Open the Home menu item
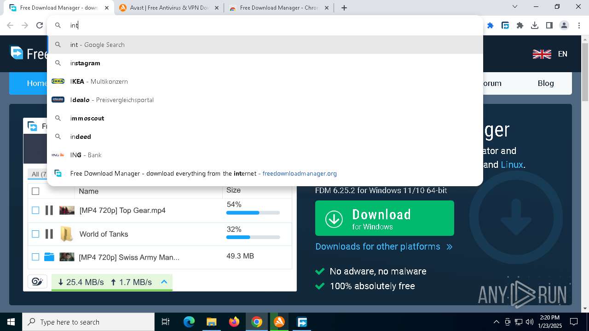 tap(37, 83)
